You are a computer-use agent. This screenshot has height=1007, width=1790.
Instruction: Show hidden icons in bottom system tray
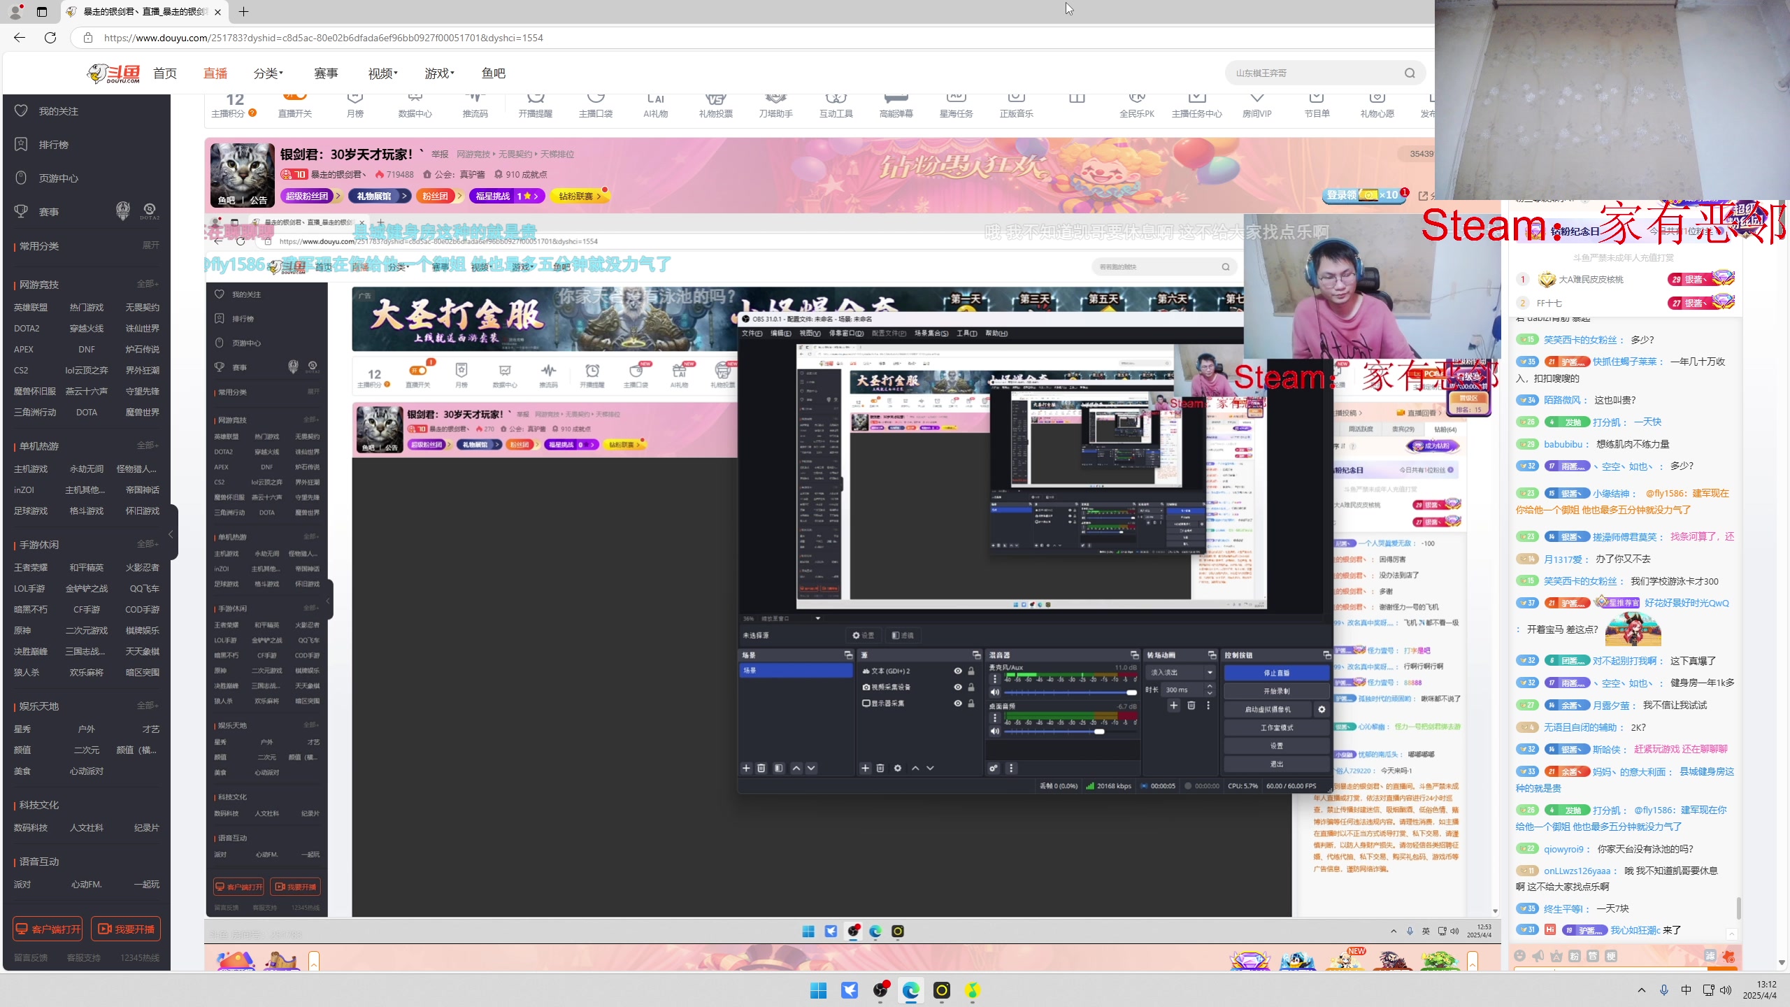tap(1642, 990)
